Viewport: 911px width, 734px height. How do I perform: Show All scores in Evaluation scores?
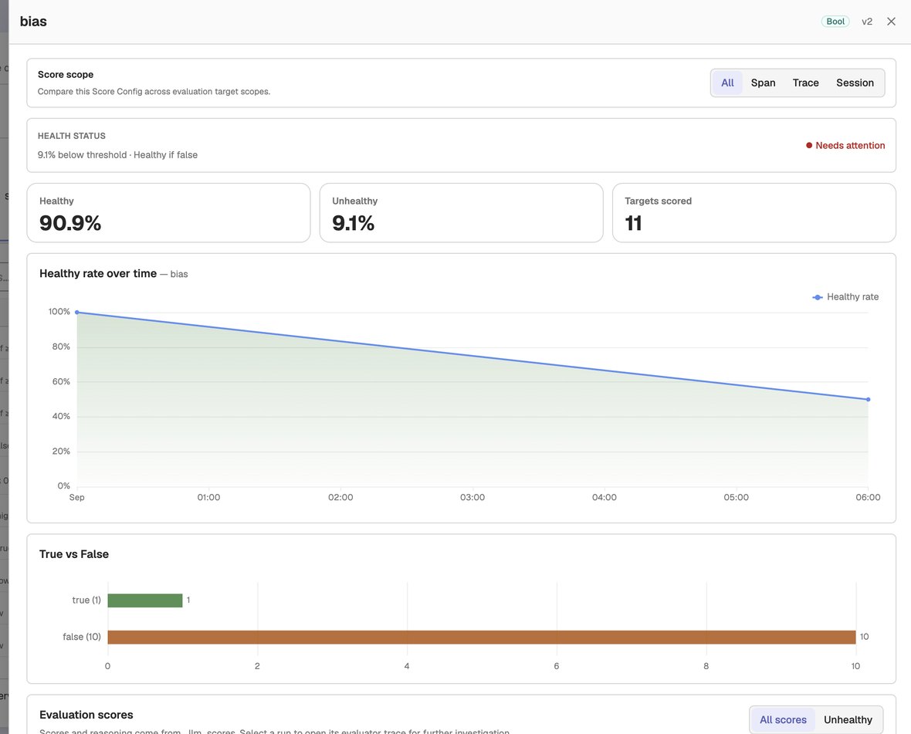point(783,719)
